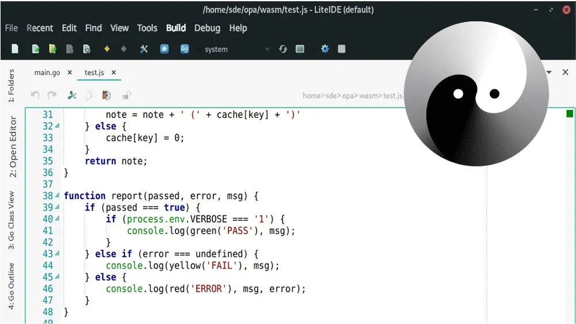Toggle the 3: Go Class View panel

click(x=11, y=220)
